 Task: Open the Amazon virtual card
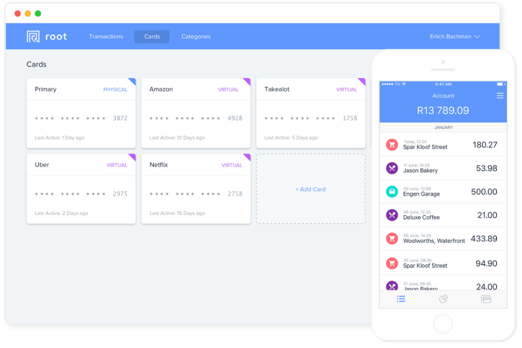tap(195, 113)
